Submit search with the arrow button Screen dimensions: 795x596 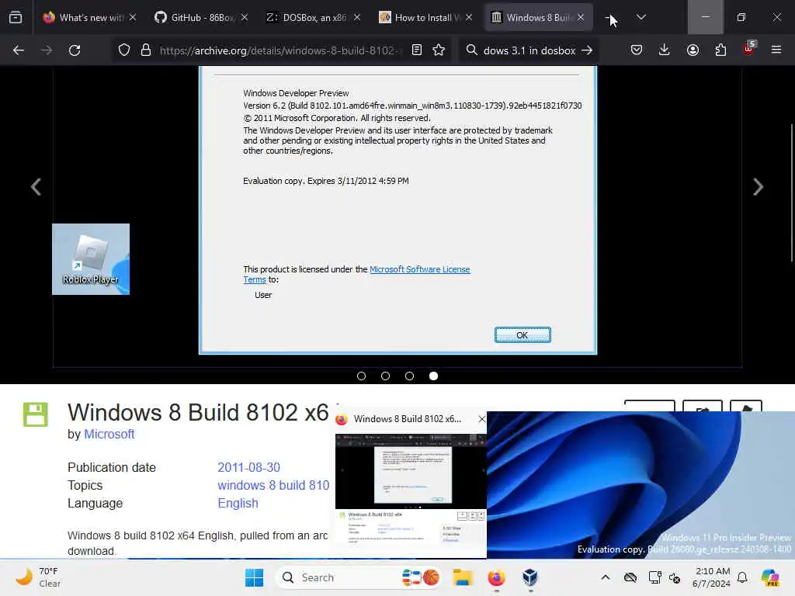[587, 50]
